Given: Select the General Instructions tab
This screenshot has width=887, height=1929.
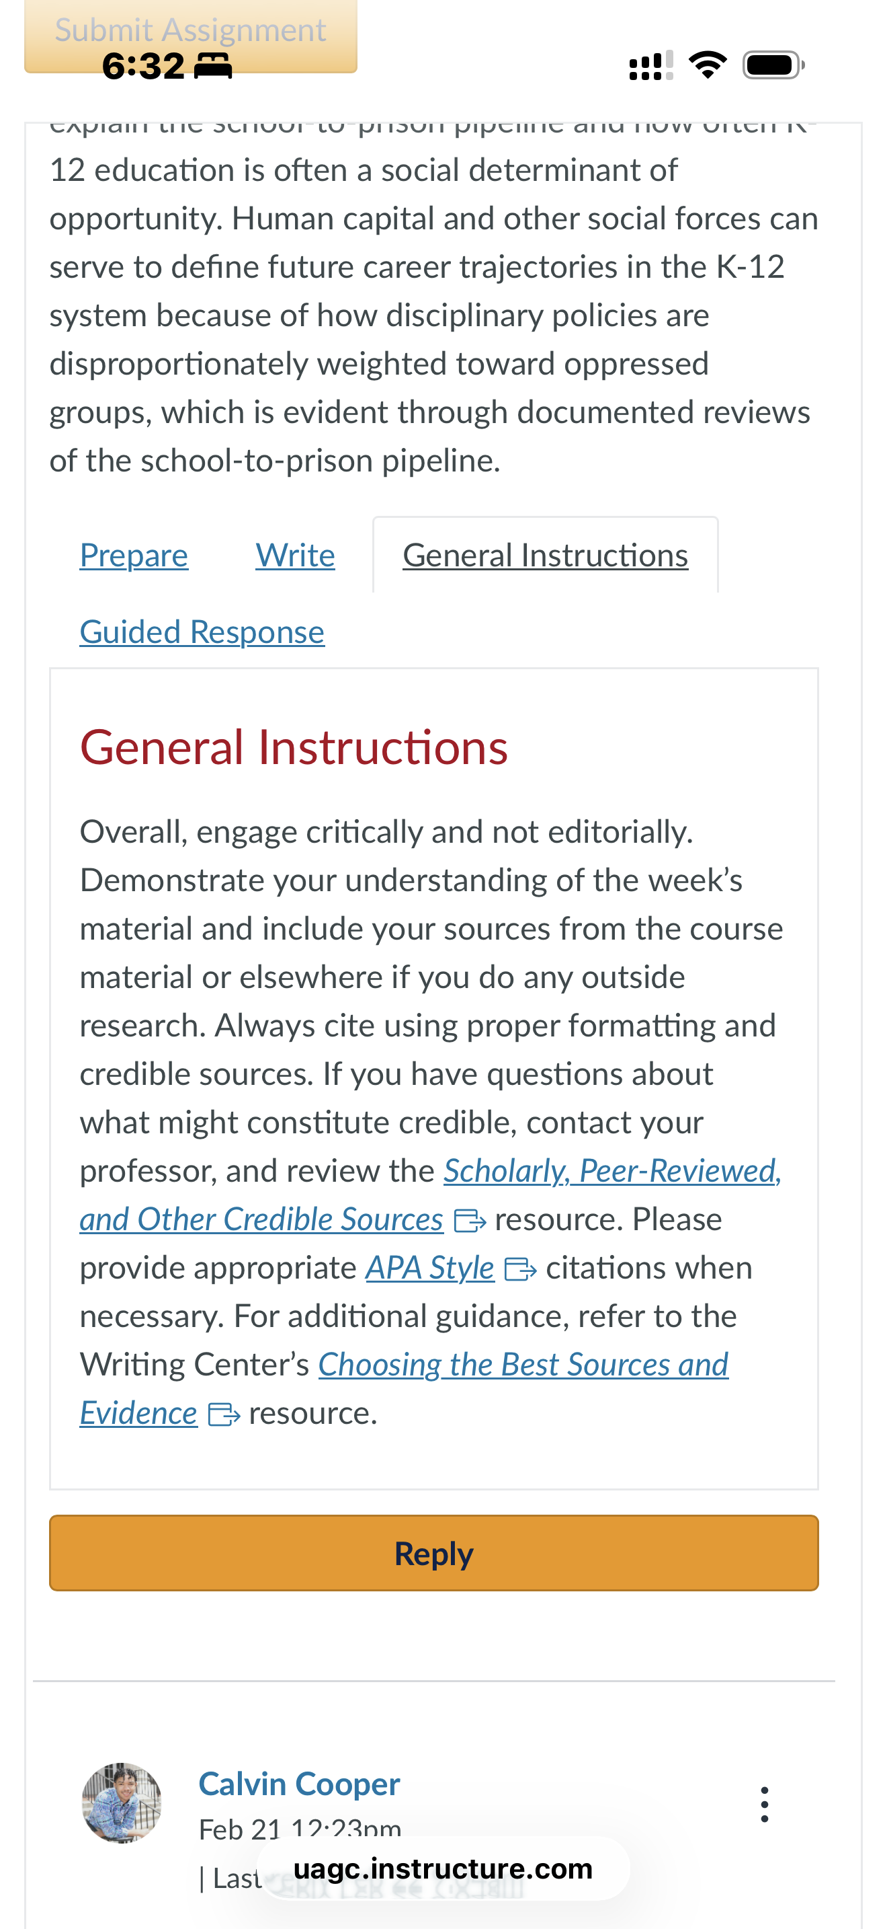Looking at the screenshot, I should 545,556.
